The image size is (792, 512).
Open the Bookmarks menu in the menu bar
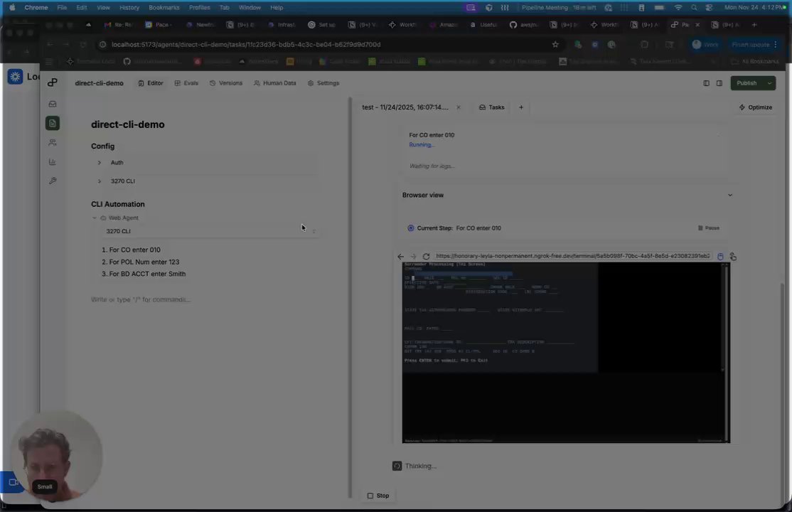point(164,8)
